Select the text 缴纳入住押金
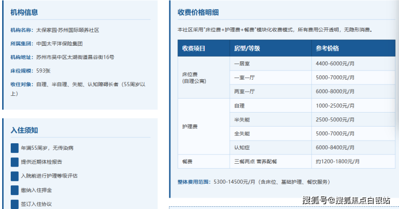 click(36, 190)
